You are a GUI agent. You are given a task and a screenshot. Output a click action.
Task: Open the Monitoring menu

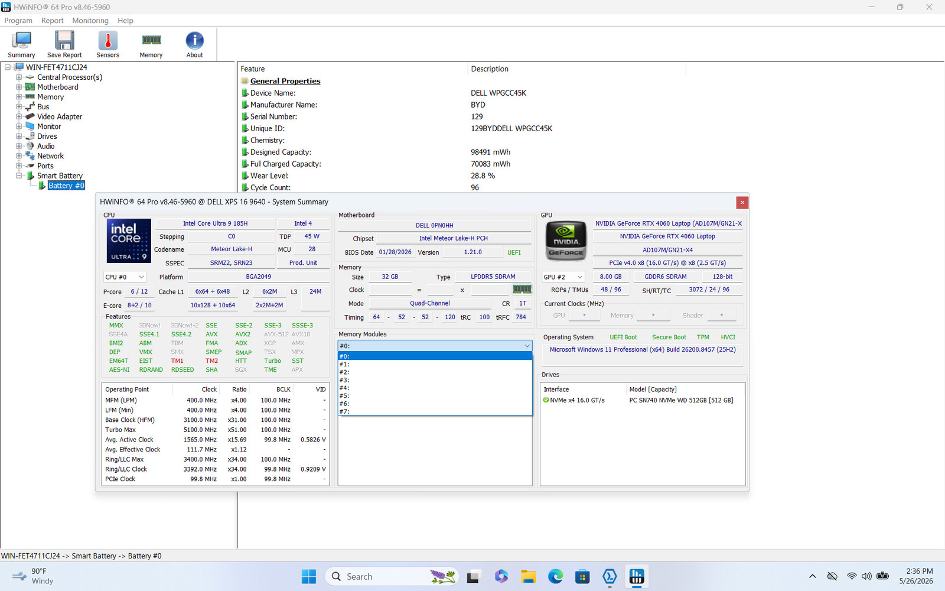click(x=90, y=21)
